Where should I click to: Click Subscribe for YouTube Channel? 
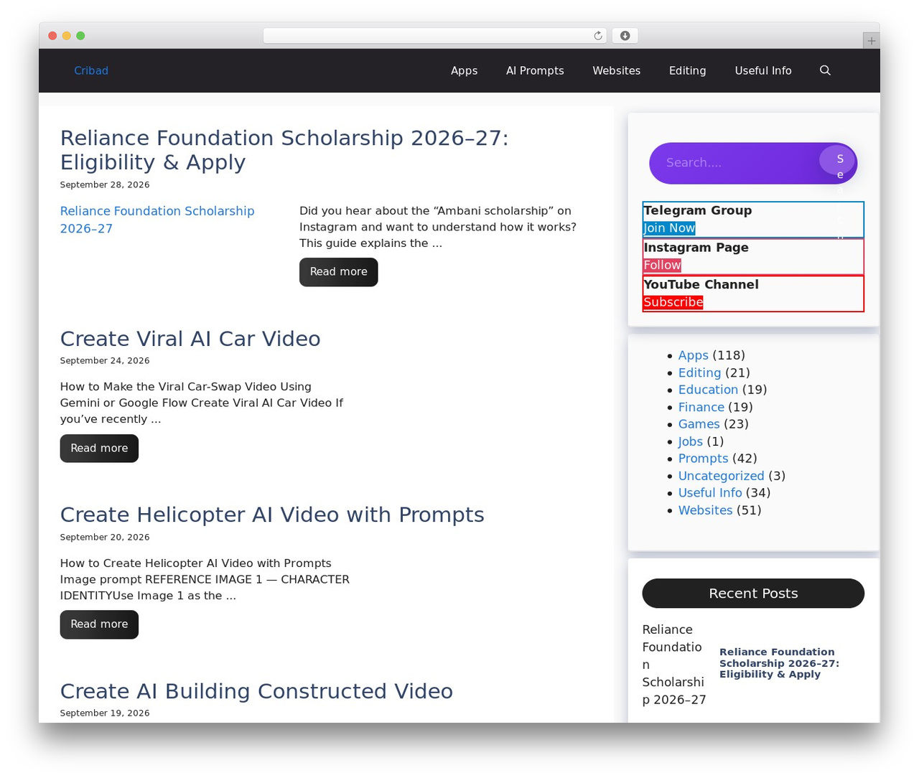click(x=673, y=302)
